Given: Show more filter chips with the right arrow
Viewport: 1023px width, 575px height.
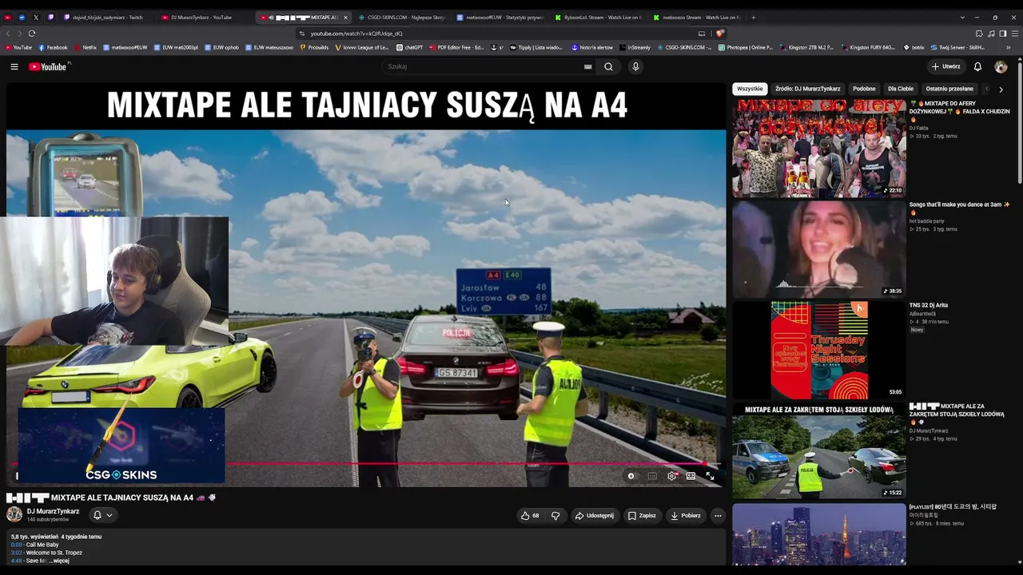Looking at the screenshot, I should (1001, 89).
